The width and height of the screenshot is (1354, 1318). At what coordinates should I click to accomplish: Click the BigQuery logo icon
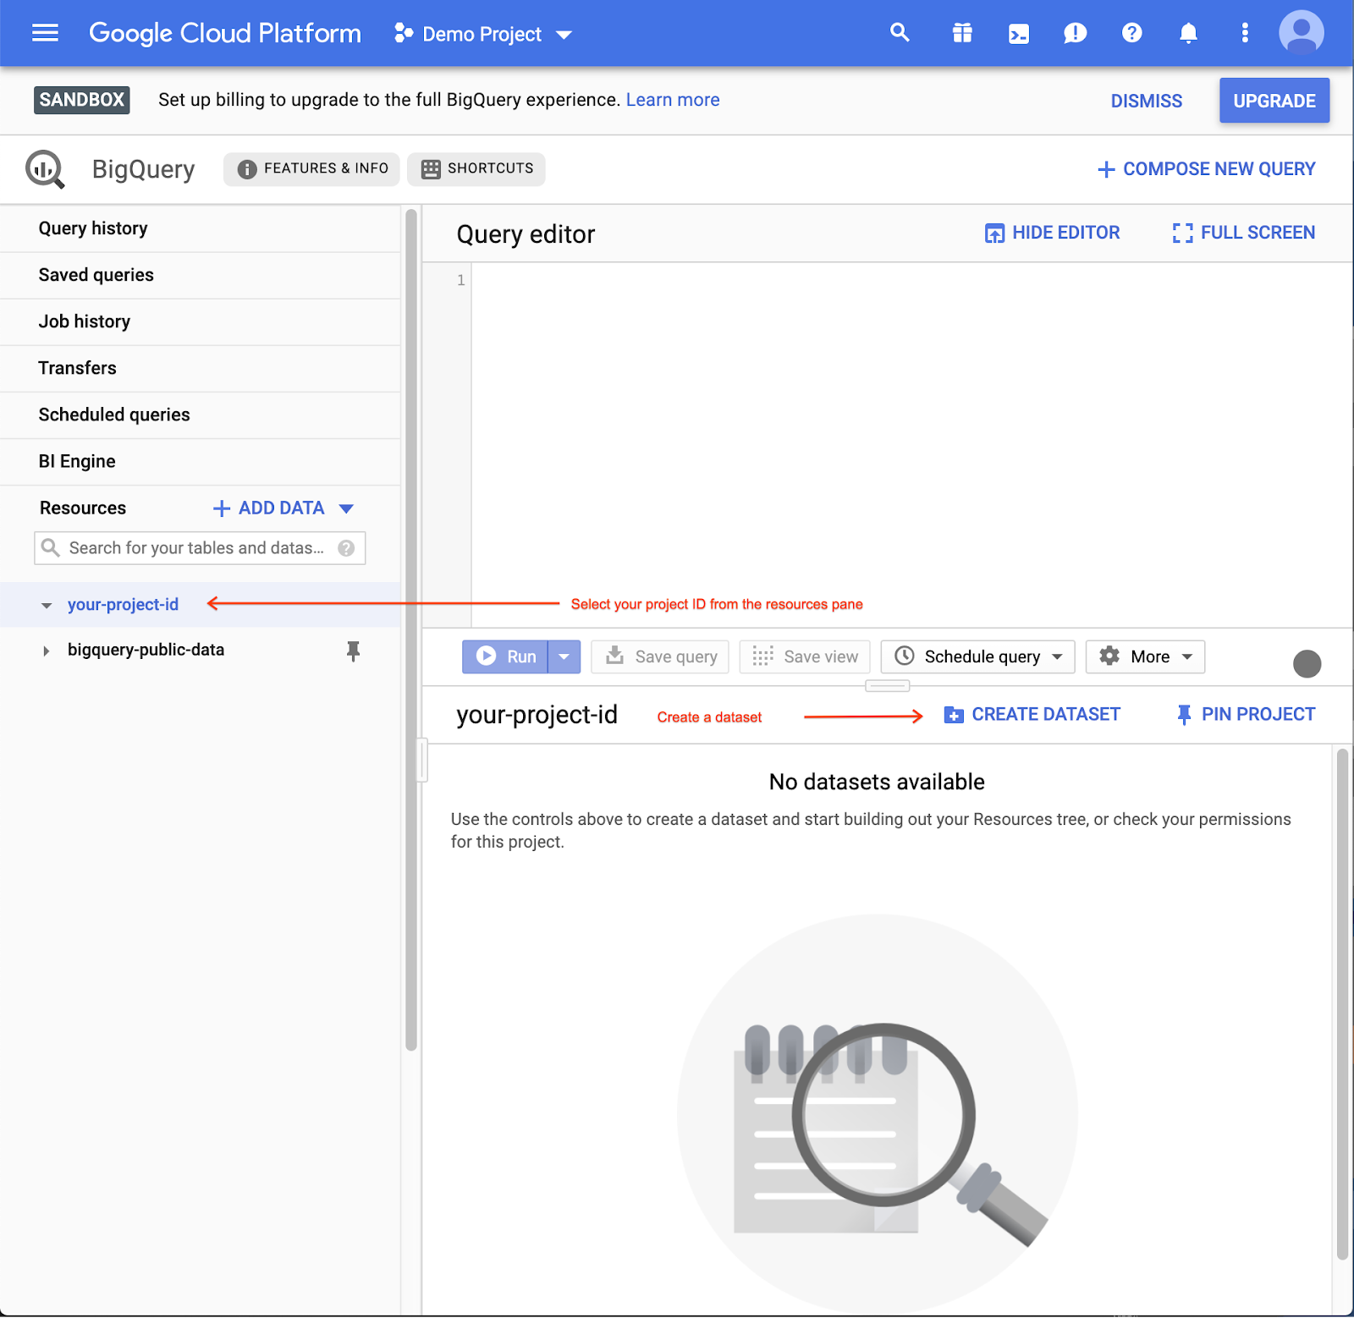pyautogui.click(x=44, y=168)
